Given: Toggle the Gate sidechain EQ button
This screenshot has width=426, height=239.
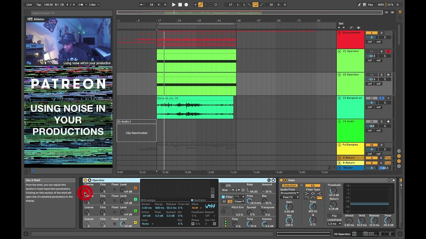Looking at the screenshot, I should [x=313, y=186].
